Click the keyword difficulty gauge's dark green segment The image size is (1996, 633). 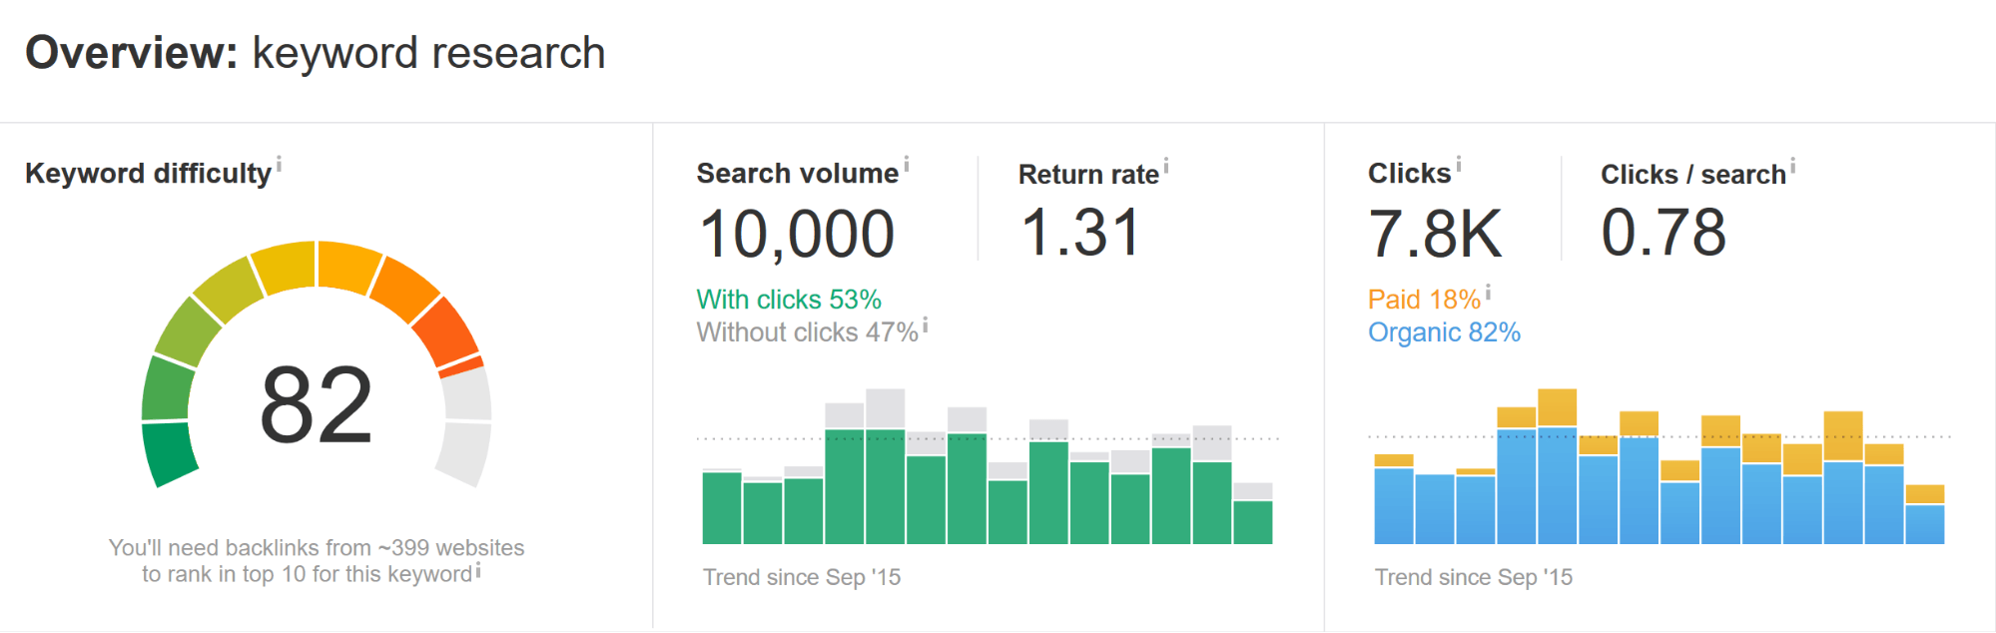click(x=169, y=452)
